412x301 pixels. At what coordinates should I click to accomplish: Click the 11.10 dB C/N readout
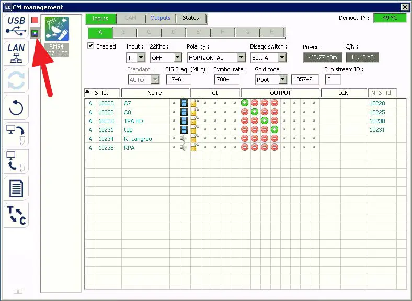(x=362, y=57)
